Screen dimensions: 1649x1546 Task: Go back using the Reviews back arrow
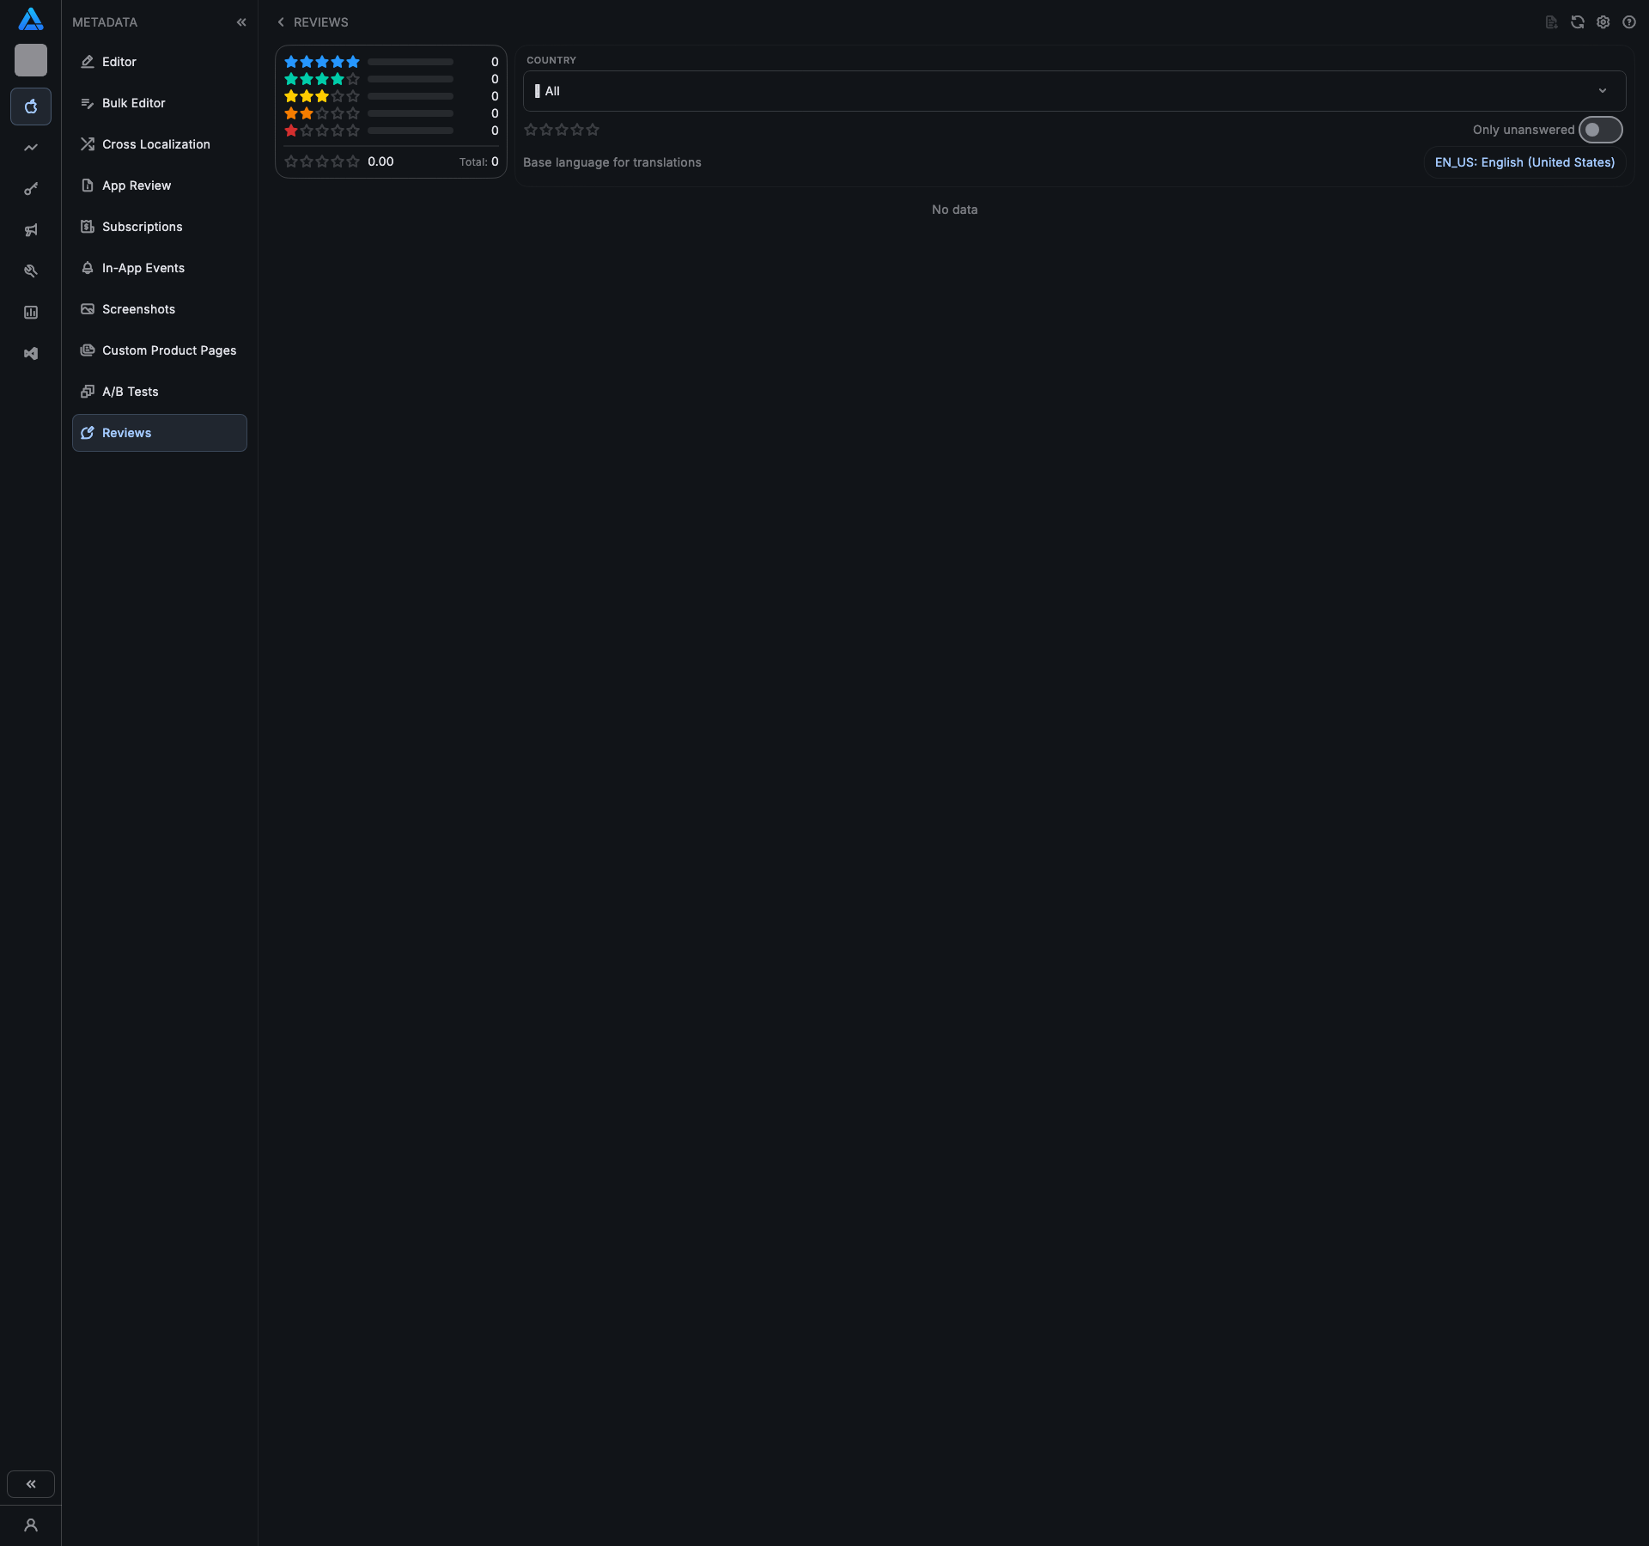[x=281, y=22]
